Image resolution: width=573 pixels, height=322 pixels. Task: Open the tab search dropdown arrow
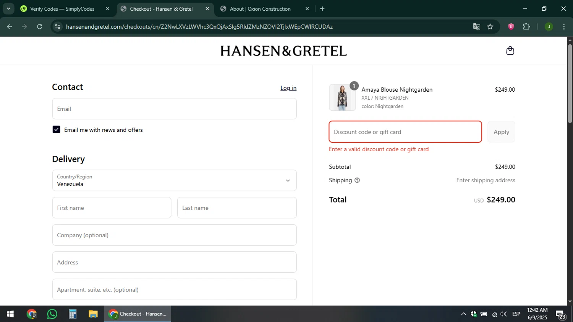click(x=8, y=8)
